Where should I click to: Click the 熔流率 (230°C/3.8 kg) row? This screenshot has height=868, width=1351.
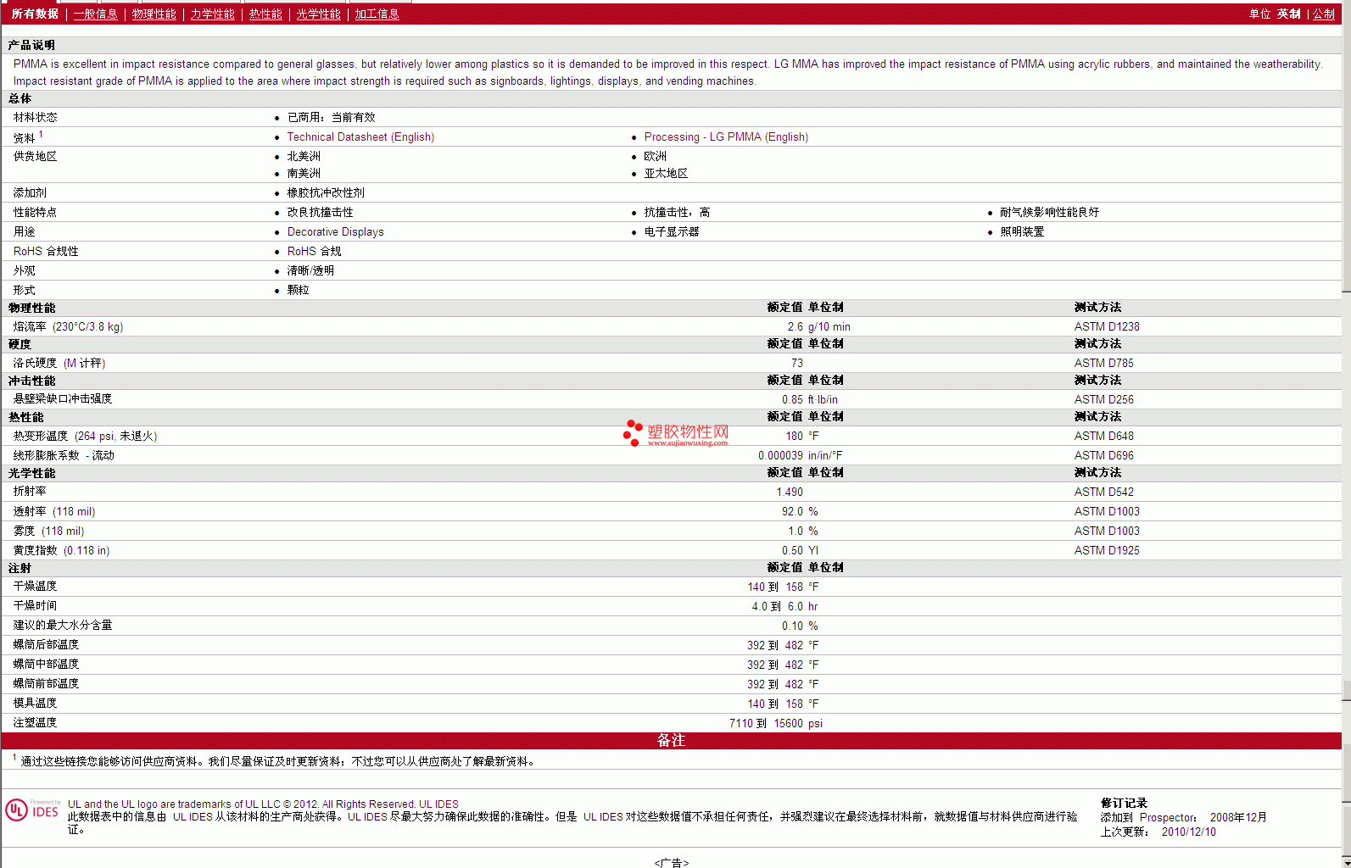tap(671, 326)
